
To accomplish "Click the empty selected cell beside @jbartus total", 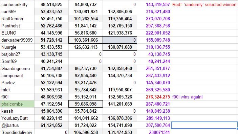I will tap(204, 125).
